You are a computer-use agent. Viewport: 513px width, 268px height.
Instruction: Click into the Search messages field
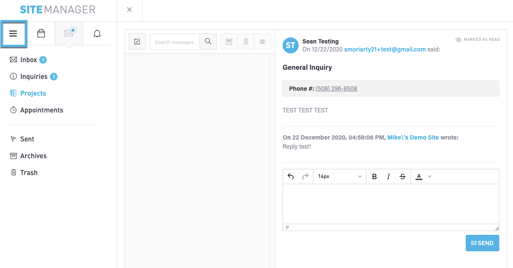174,42
